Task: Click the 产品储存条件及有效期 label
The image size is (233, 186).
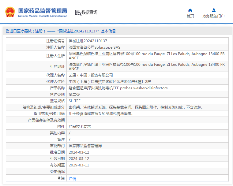Action: [46, 120]
